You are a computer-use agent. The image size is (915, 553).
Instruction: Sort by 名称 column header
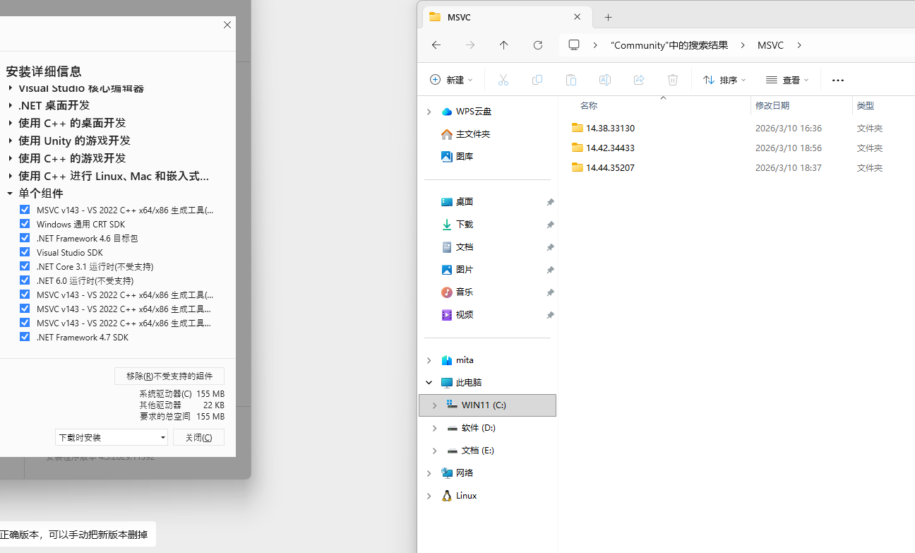(x=588, y=106)
